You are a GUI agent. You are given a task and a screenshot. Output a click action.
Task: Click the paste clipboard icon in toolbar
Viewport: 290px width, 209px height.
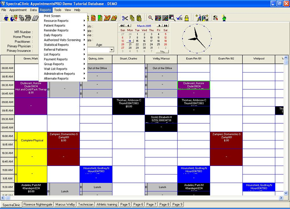pyautogui.click(x=139, y=18)
